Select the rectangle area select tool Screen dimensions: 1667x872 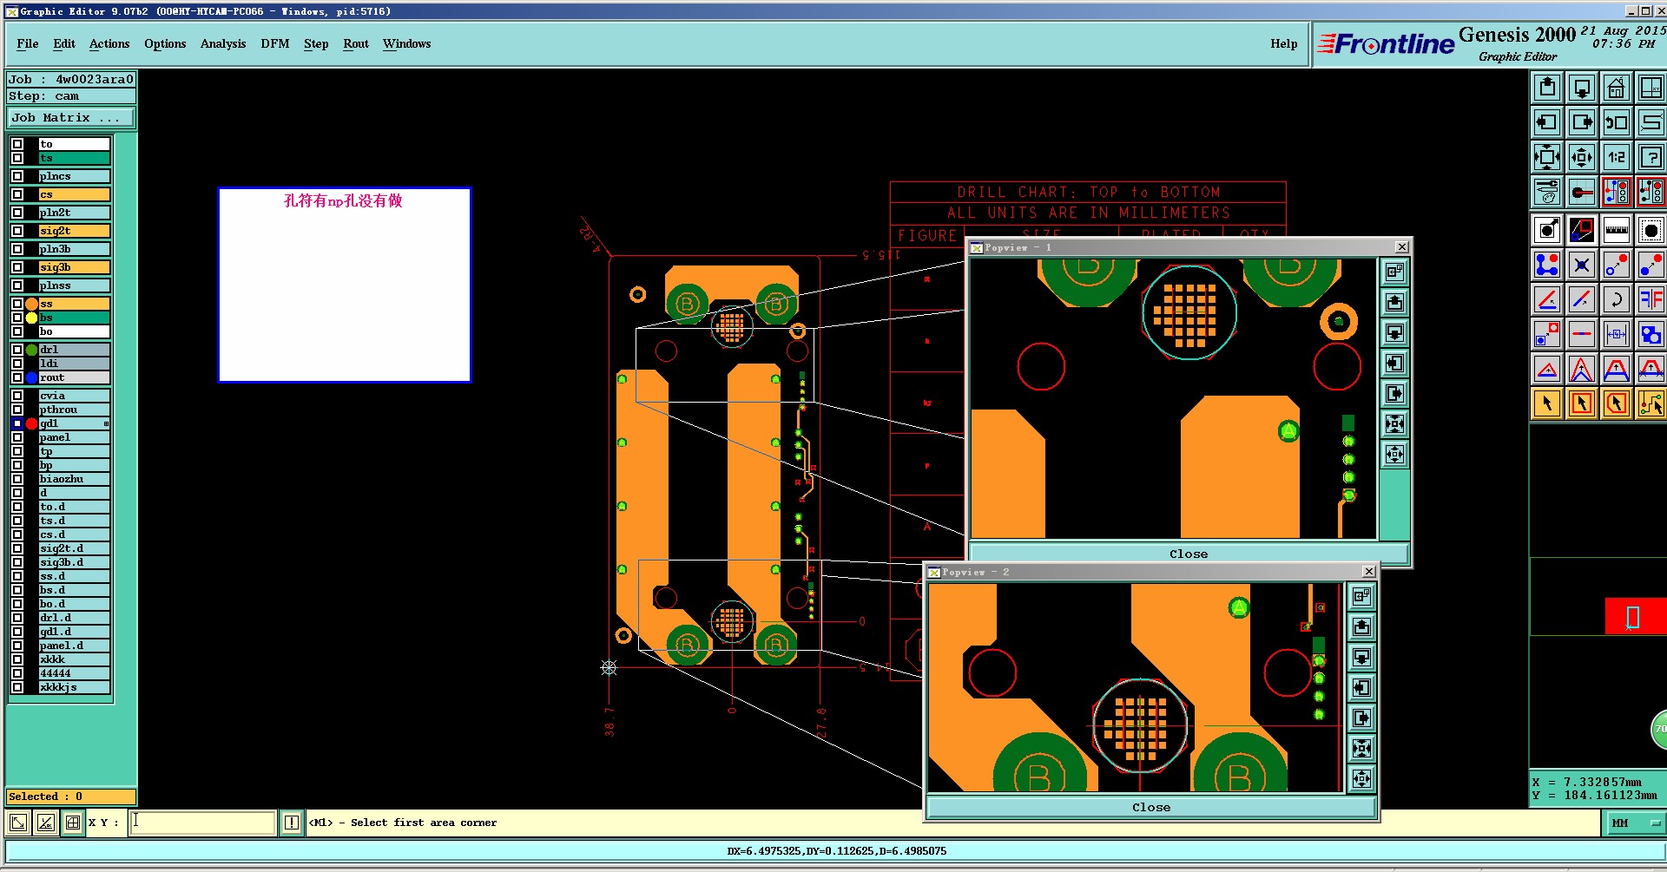[1582, 403]
